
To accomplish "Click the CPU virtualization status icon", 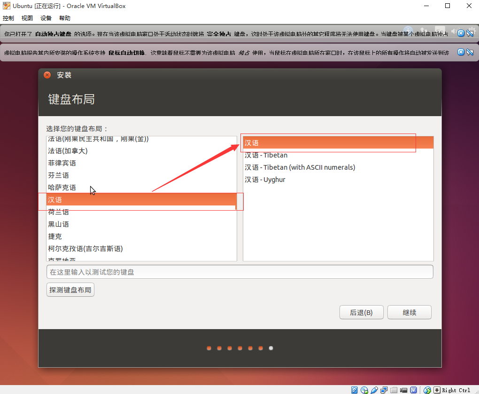I will [x=413, y=390].
